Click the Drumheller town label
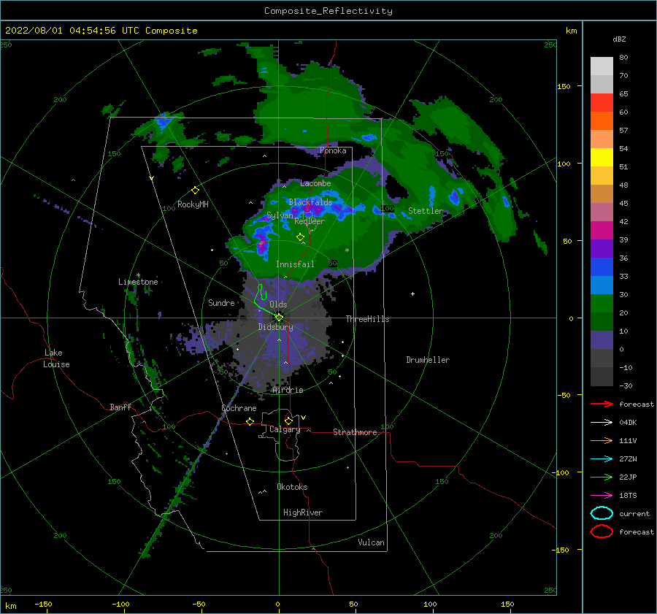The image size is (657, 614). 428,360
